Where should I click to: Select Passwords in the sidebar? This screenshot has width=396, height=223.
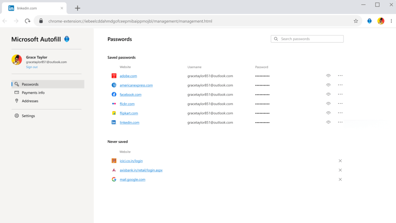click(48, 84)
